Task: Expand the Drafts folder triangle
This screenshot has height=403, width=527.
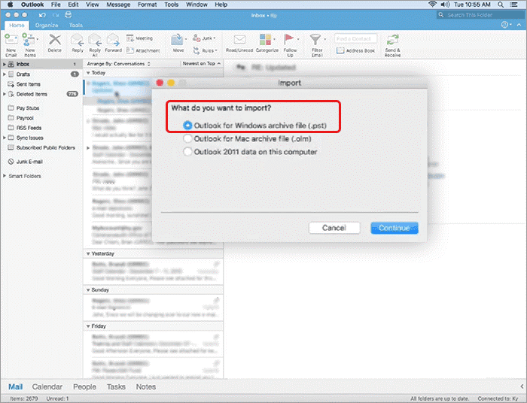Action: click(5, 74)
